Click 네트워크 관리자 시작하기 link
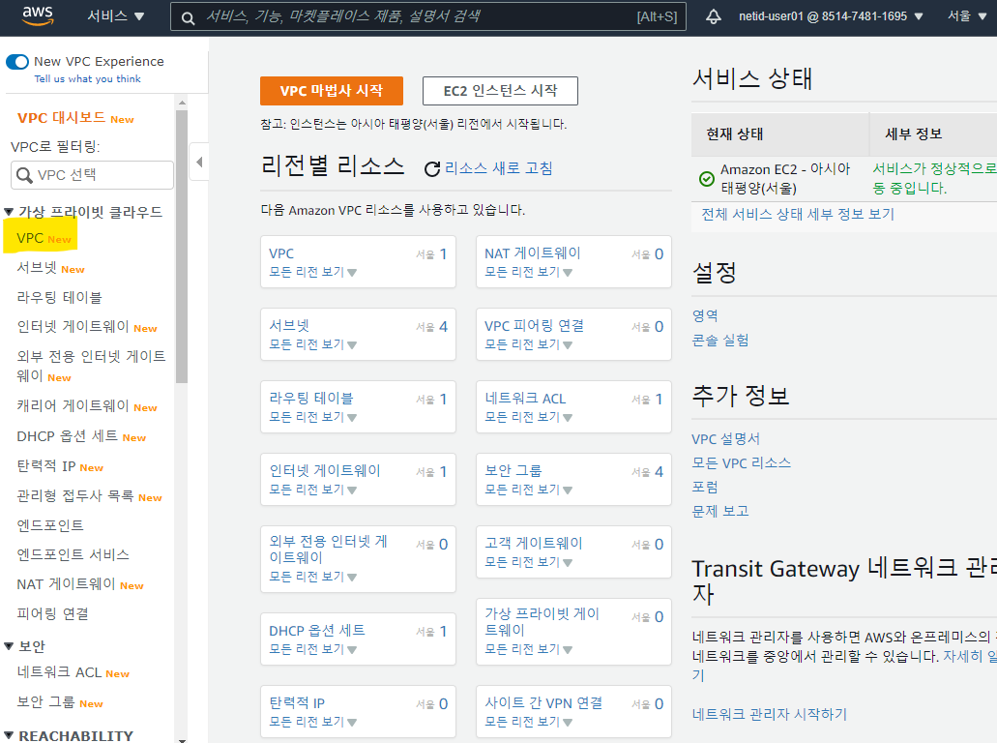 770,714
